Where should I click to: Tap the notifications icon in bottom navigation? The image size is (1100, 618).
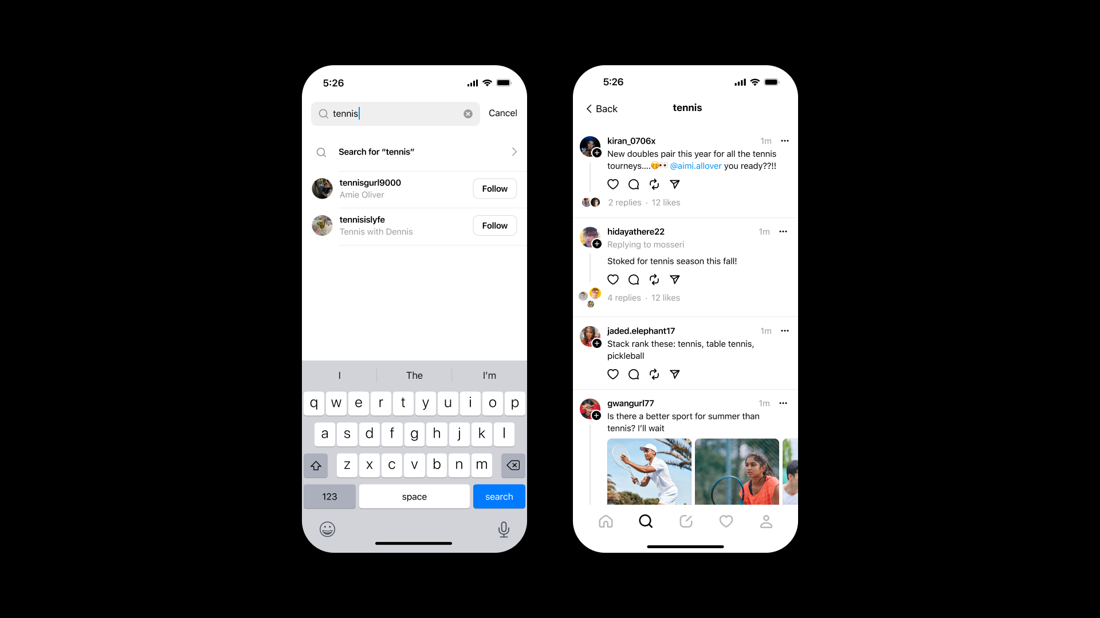tap(726, 521)
